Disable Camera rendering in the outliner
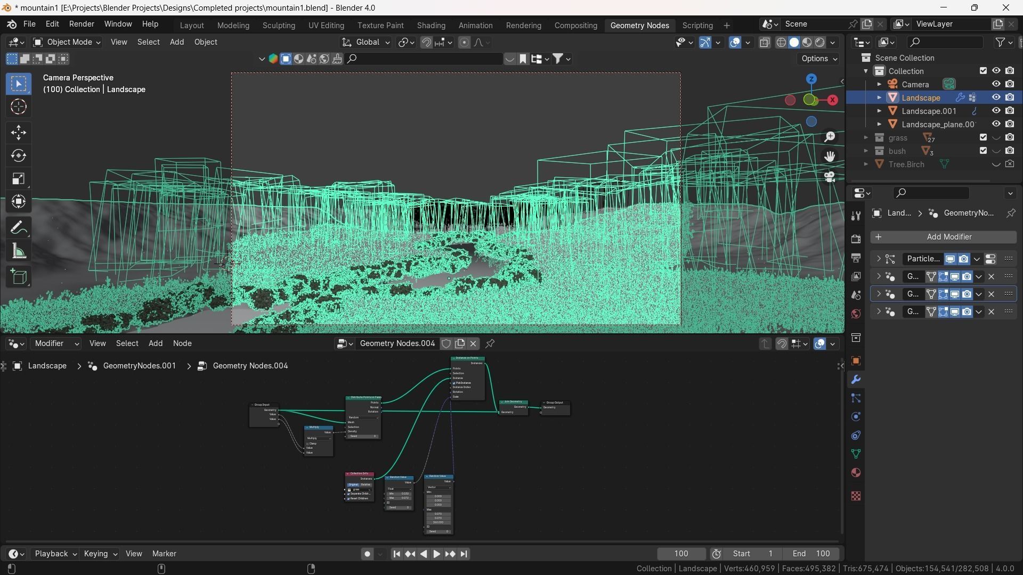The height and width of the screenshot is (575, 1023). [x=1010, y=84]
